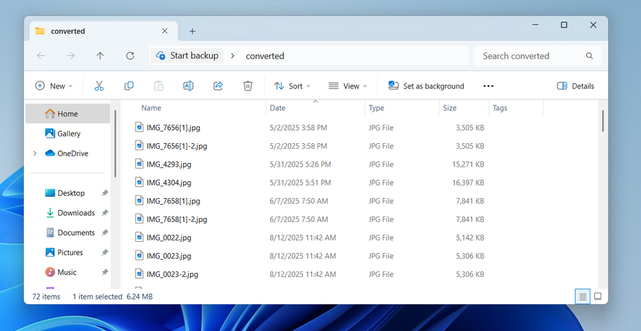Open the View dropdown menu
641x331 pixels.
pos(348,86)
